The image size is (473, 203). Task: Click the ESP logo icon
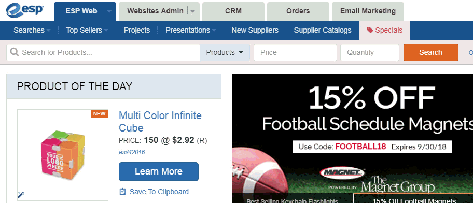pyautogui.click(x=24, y=10)
